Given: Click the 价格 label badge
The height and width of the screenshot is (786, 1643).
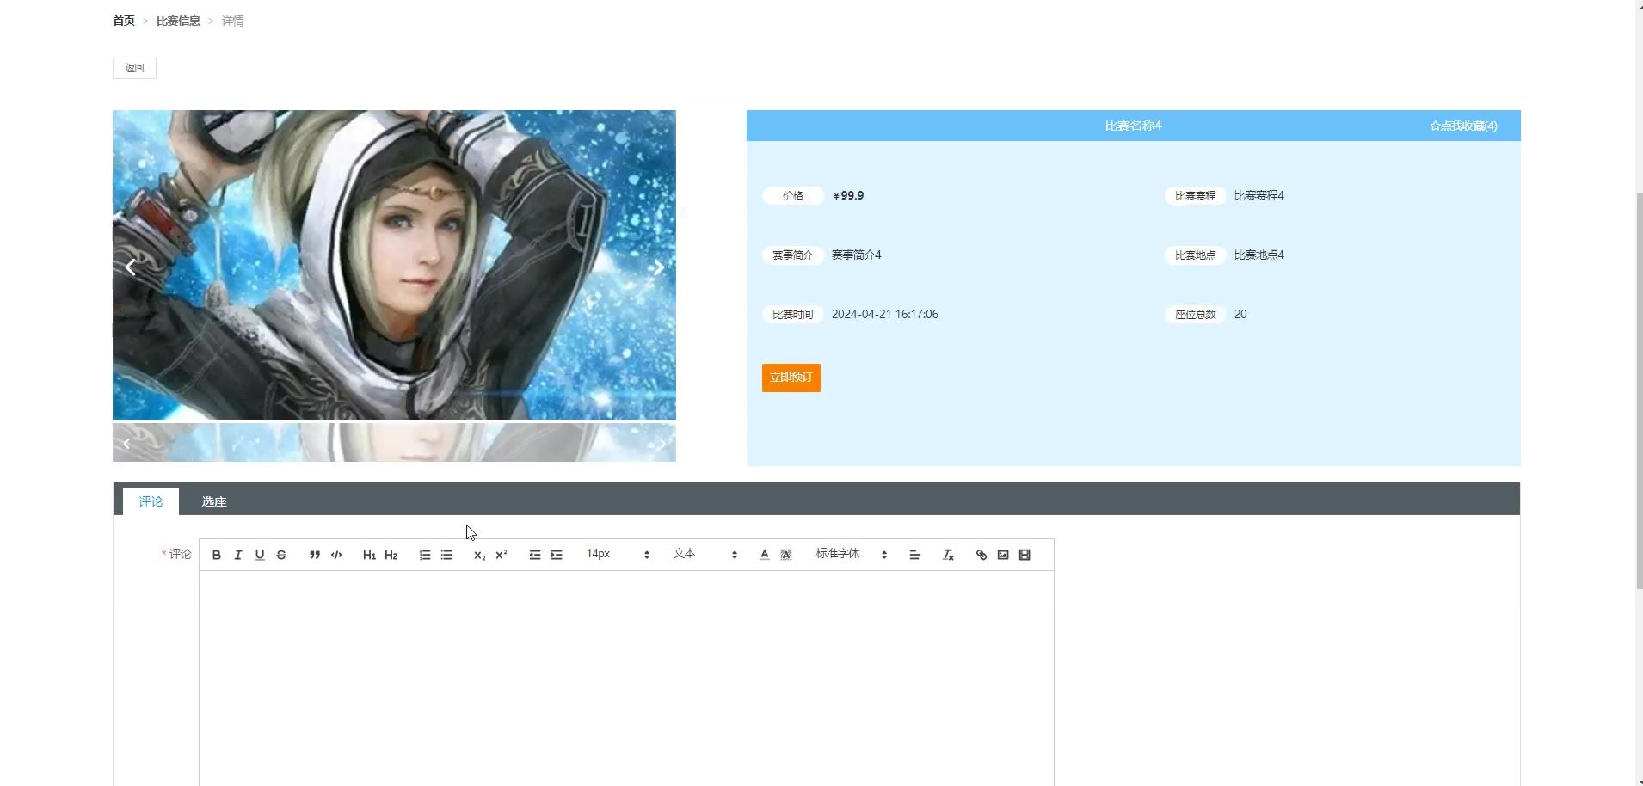Looking at the screenshot, I should tap(793, 196).
